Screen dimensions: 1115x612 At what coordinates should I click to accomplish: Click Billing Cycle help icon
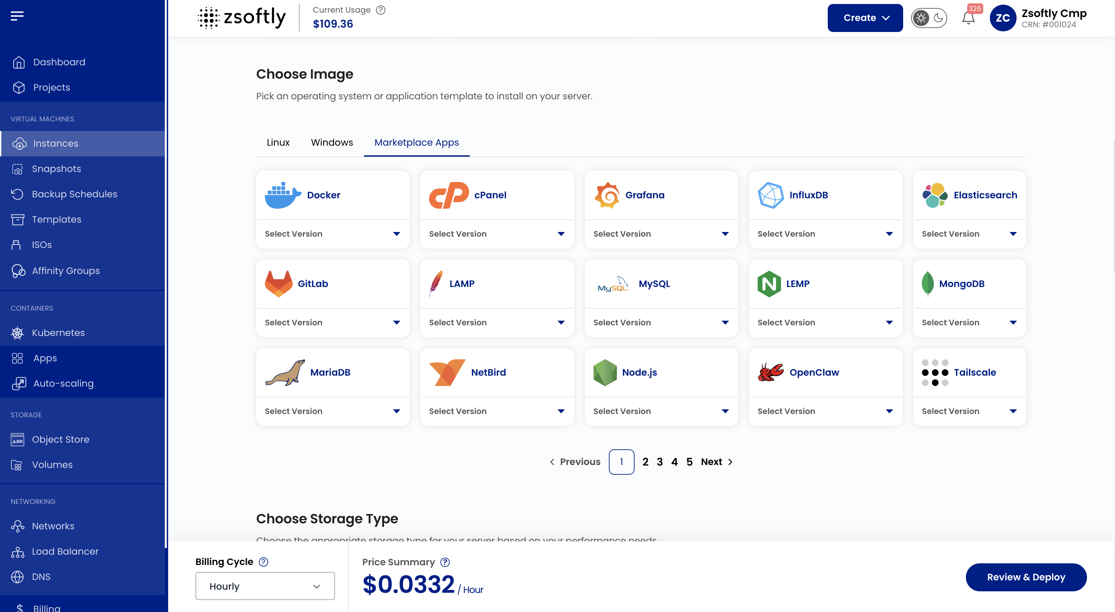[263, 562]
